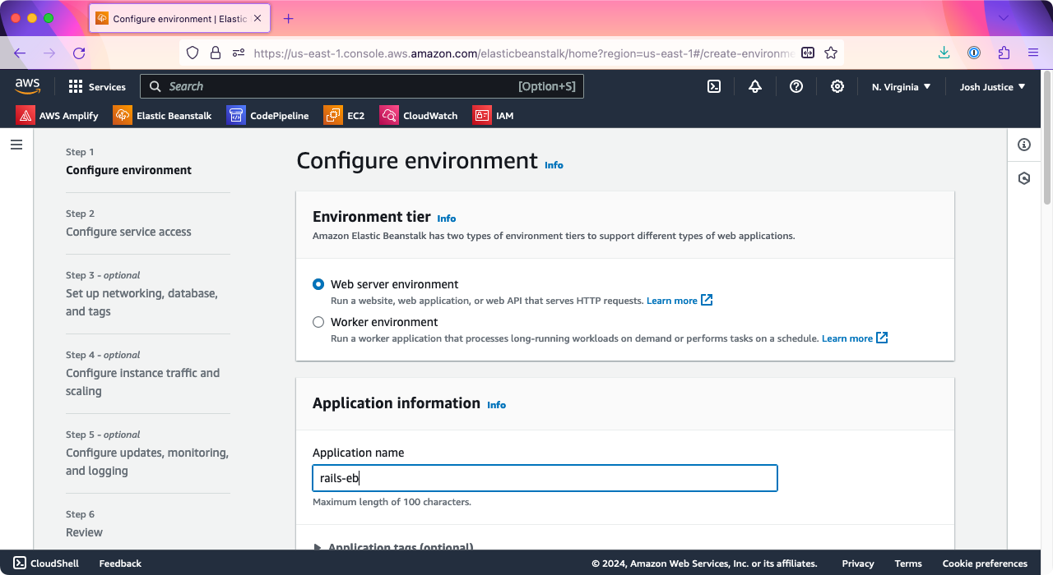Bookmark this page with the star
This screenshot has width=1053, height=575.
831,53
